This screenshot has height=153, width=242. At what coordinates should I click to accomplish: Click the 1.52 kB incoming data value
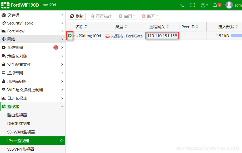[222, 36]
